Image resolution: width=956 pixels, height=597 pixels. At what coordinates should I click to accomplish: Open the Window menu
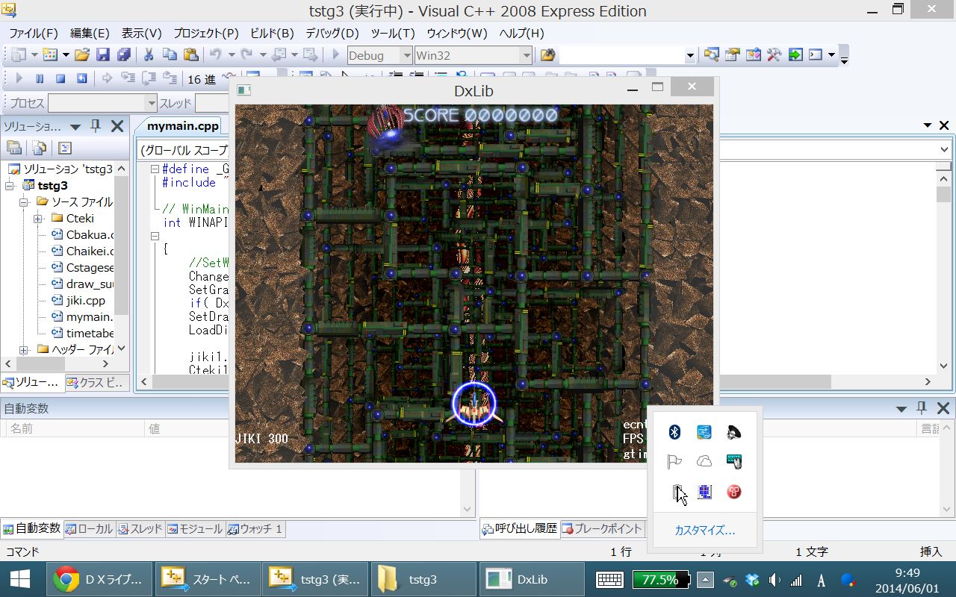pos(457,33)
